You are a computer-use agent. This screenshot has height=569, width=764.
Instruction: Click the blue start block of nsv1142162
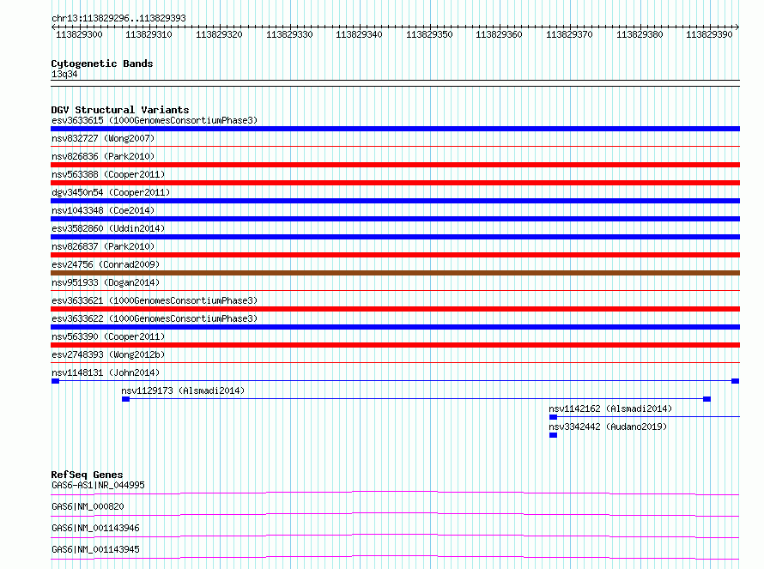(553, 417)
